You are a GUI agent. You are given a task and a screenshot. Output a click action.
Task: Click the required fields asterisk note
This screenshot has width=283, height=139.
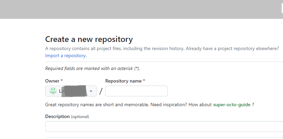[92, 68]
